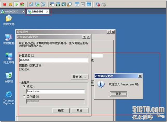Close the welcome to benet.com message box
Viewport: 167px width, 122px height.
click(140, 76)
